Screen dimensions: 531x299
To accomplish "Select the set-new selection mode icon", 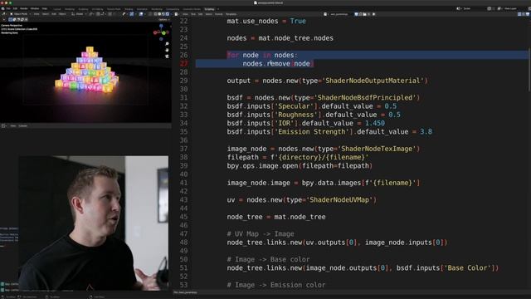I will (11, 19).
